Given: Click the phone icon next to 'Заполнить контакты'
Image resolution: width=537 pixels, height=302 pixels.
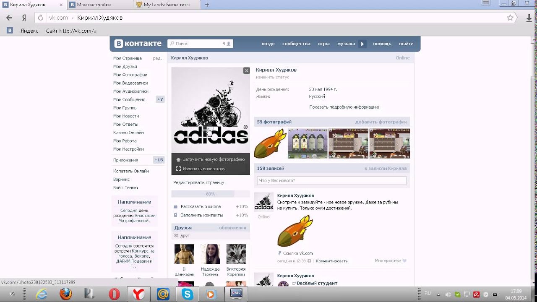Looking at the screenshot, I should tap(175, 215).
